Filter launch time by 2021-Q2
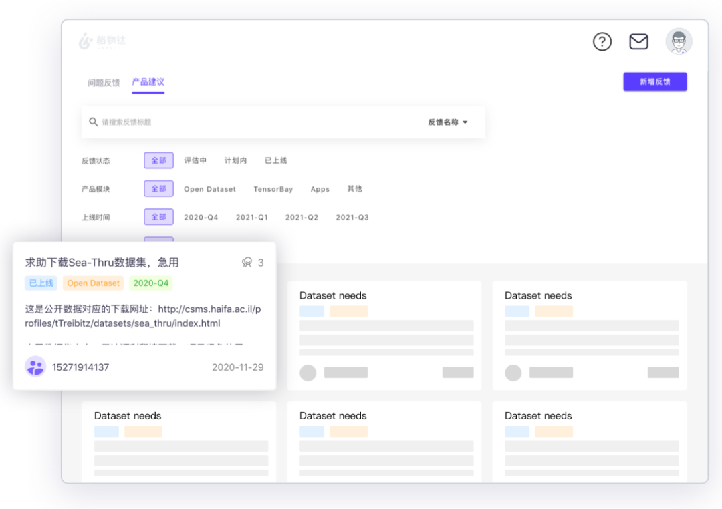 [x=302, y=217]
